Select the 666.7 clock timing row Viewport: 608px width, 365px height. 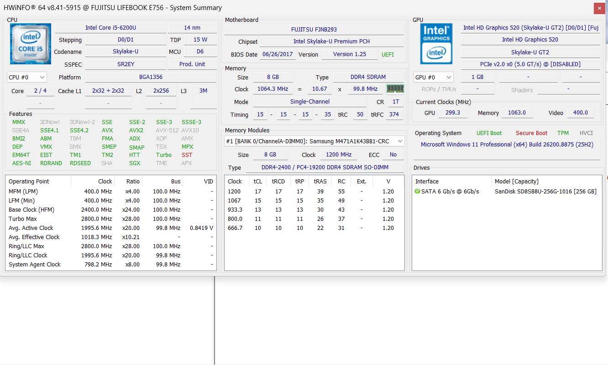click(314, 228)
